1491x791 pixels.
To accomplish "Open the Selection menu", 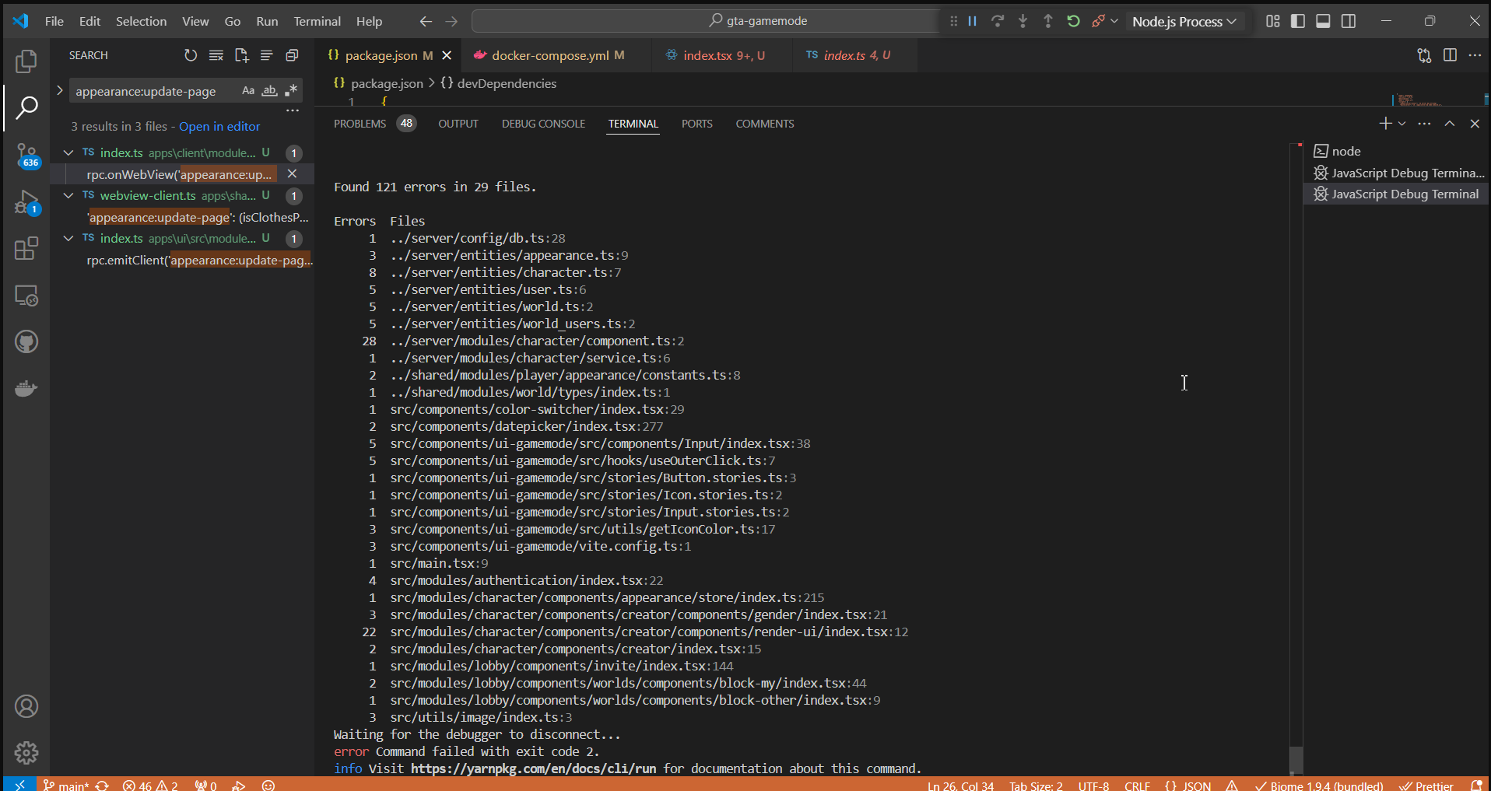I will click(141, 21).
